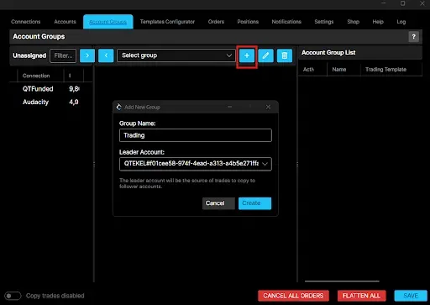430x305 pixels.
Task: Minimize the main application window
Action: point(384,3)
